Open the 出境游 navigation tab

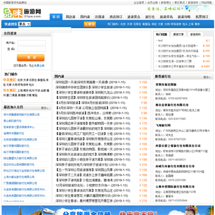tap(100, 17)
